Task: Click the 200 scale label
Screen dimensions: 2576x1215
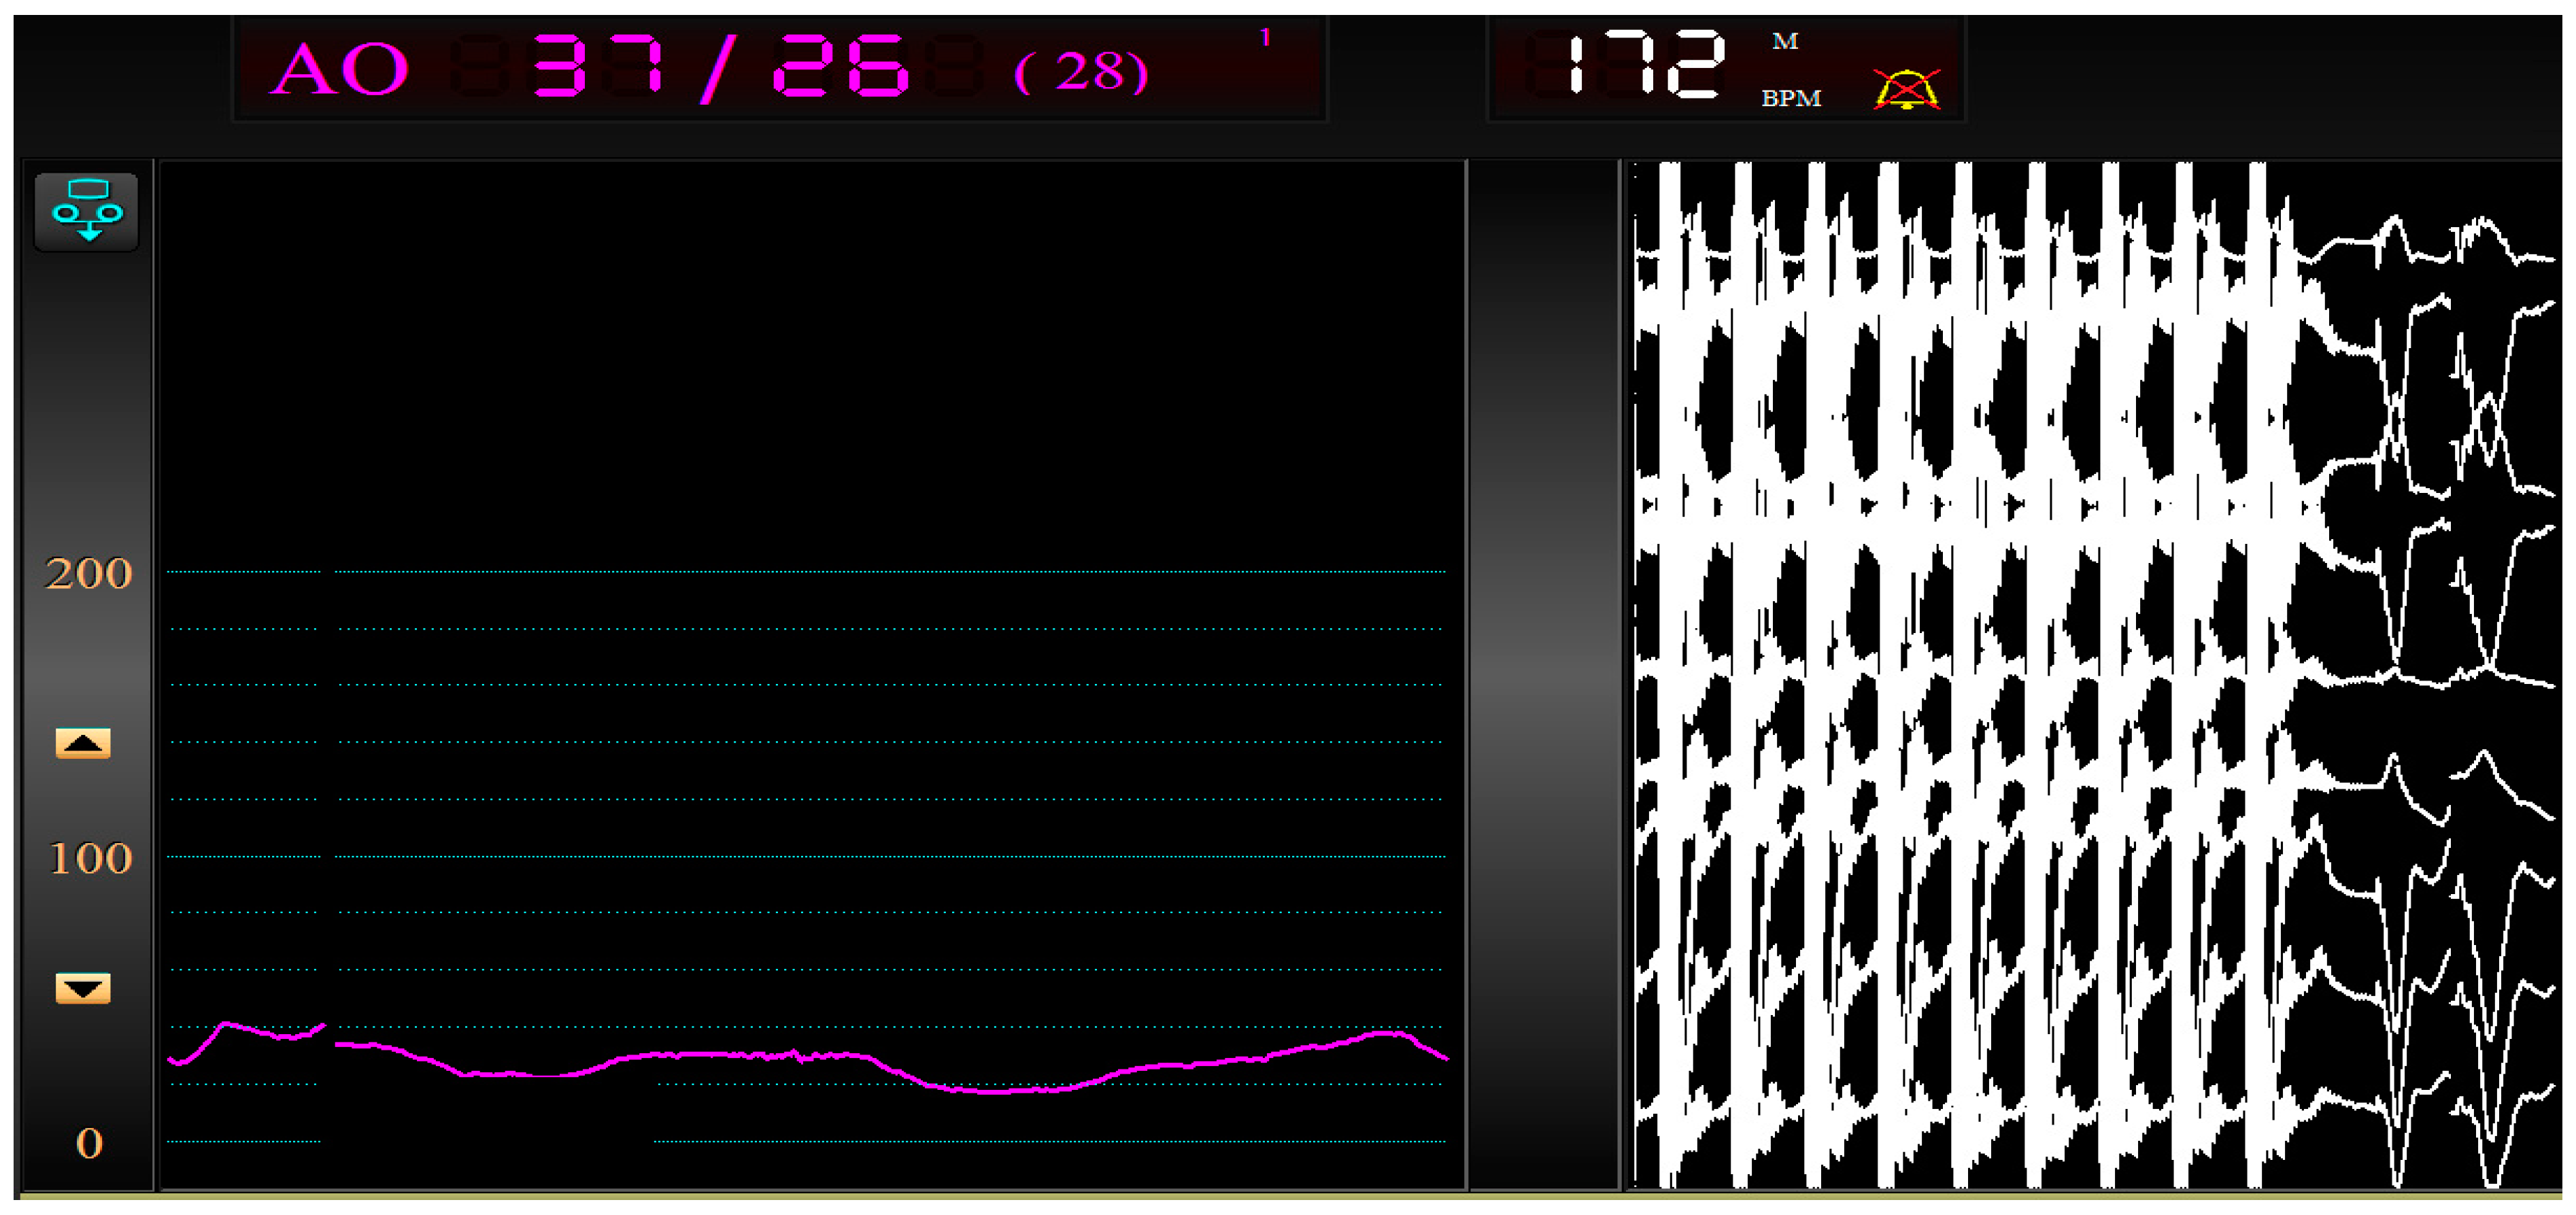Action: [x=88, y=574]
